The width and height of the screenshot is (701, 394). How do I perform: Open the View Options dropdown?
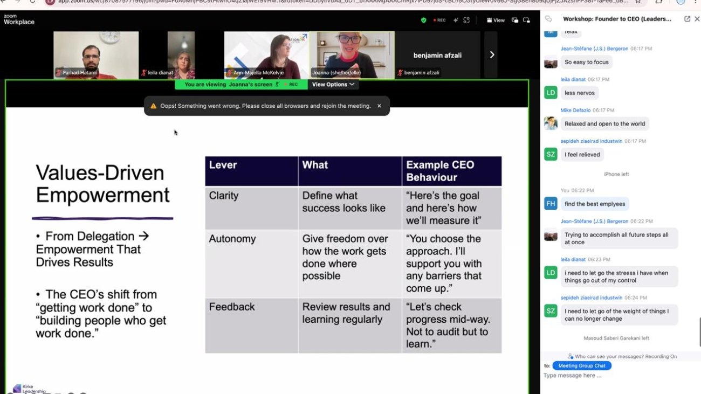[x=333, y=85]
